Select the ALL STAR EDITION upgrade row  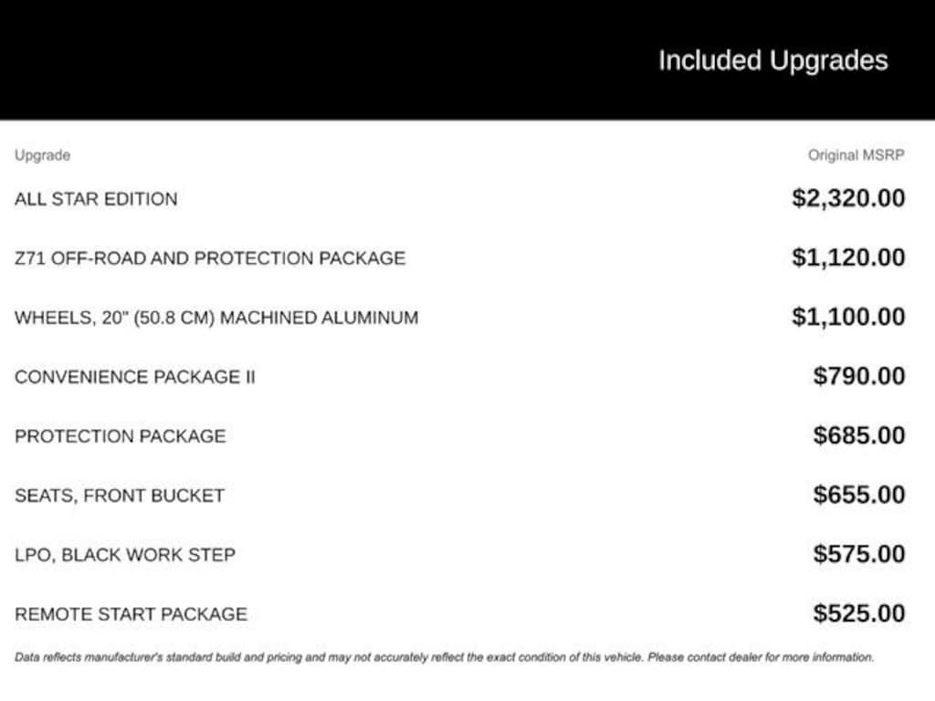pyautogui.click(x=96, y=199)
